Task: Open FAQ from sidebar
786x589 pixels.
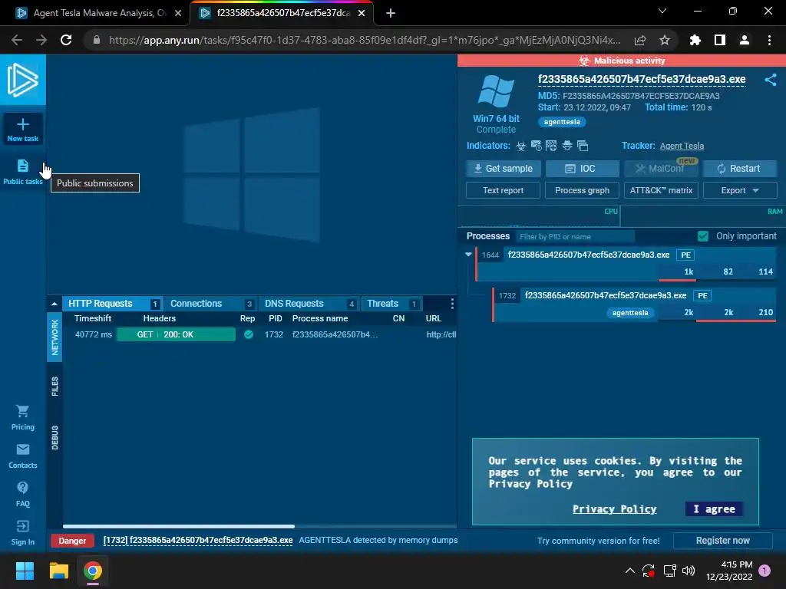Action: [x=22, y=495]
